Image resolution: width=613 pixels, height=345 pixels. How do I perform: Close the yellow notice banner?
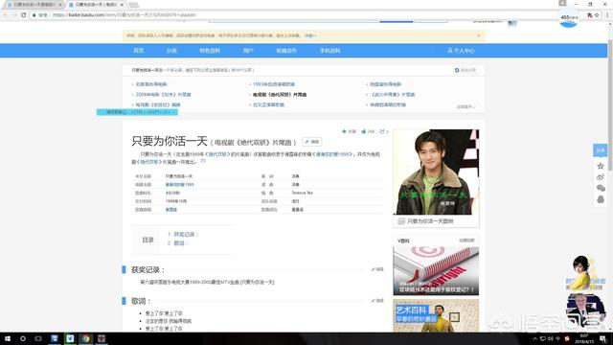479,35
